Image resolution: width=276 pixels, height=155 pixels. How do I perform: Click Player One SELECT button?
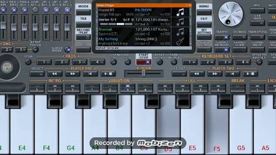point(37,74)
